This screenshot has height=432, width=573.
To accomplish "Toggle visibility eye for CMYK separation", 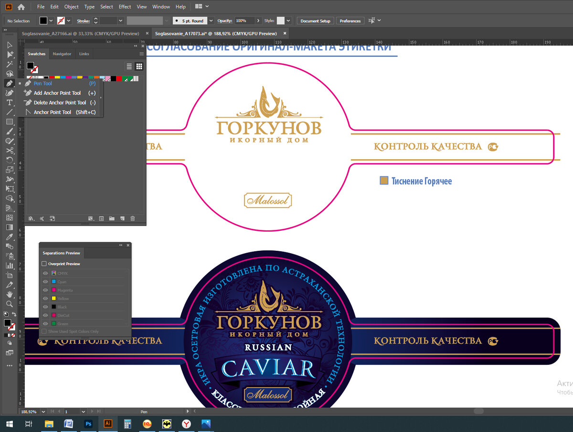I will tap(45, 273).
